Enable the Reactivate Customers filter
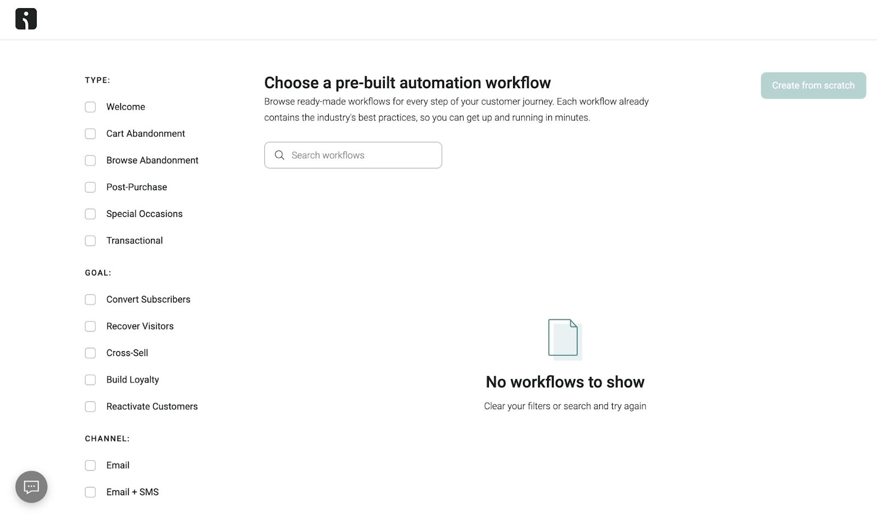Image resolution: width=877 pixels, height=515 pixels. pos(90,407)
